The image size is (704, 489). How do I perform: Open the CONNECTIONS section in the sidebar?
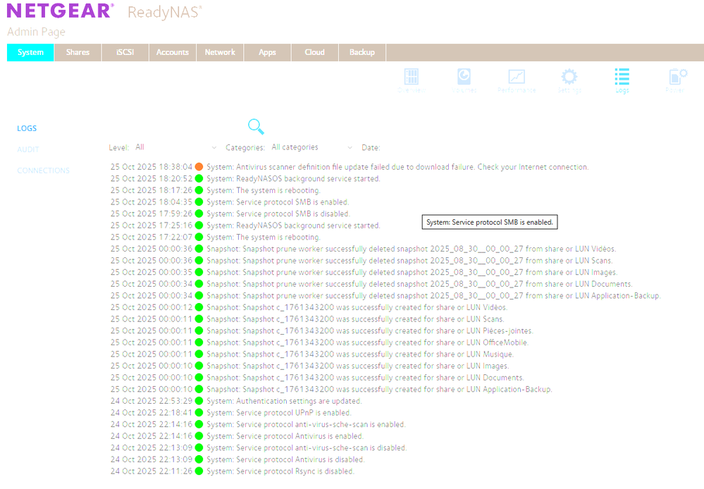[x=43, y=171]
